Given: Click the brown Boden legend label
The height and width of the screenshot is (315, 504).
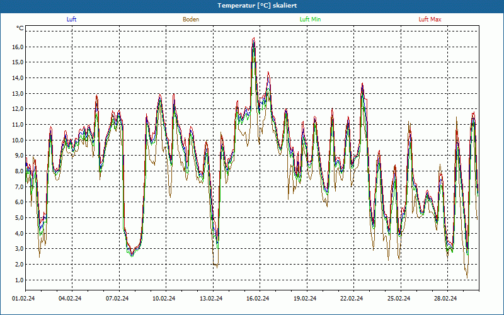Looking at the screenshot, I should [x=191, y=20].
